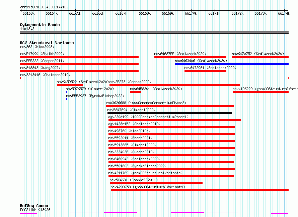The width and height of the screenshot is (298, 217).
Task: Click the 66168k ruler tick label
Action: tap(145, 13)
